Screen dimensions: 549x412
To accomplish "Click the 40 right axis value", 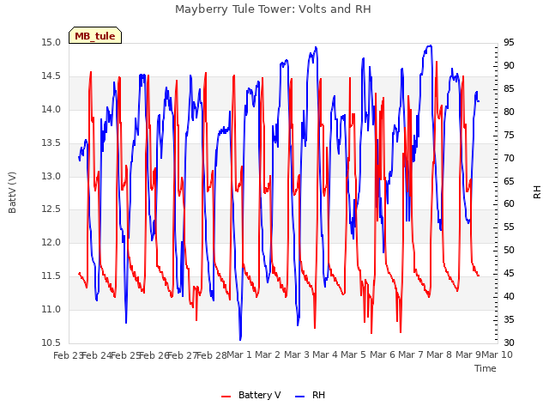I will [509, 296].
